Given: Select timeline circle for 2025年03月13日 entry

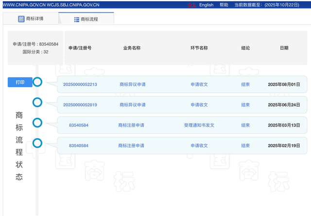Looking at the screenshot, I should 37,122.
